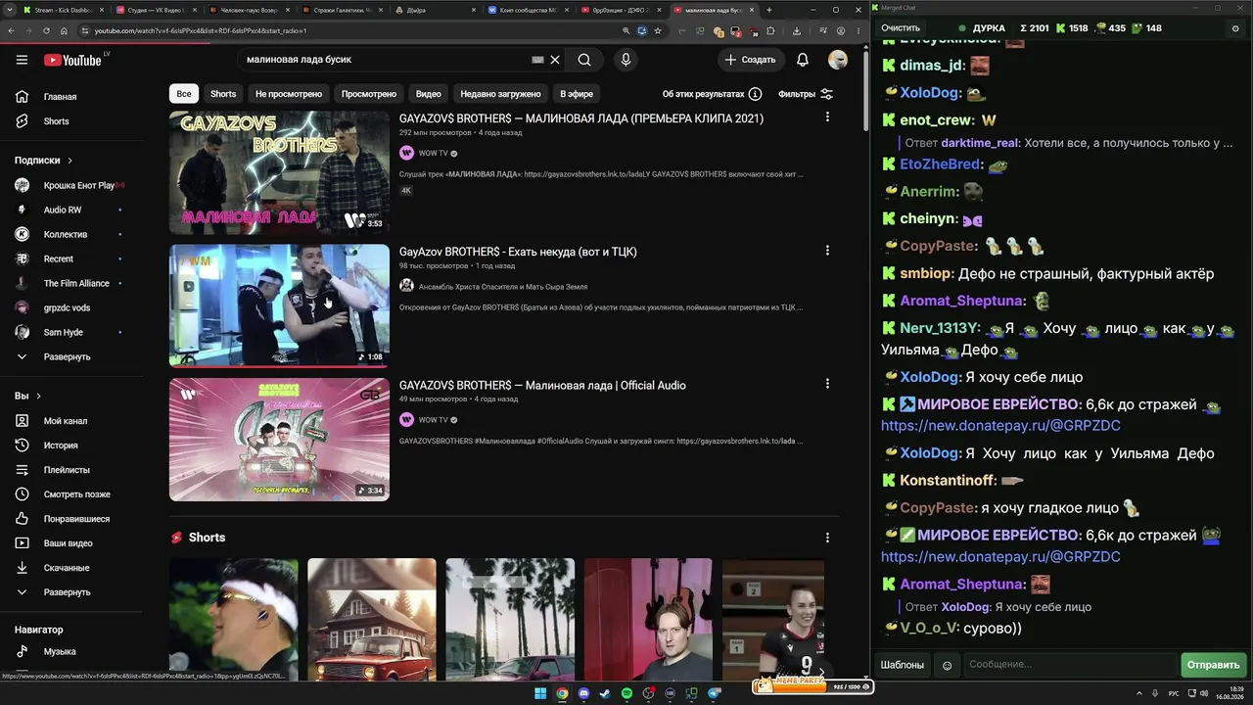Open the account avatar menu
The width and height of the screenshot is (1253, 705).
(838, 60)
